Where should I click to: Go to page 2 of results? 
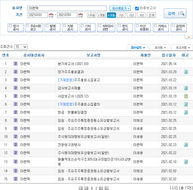(x=96, y=188)
